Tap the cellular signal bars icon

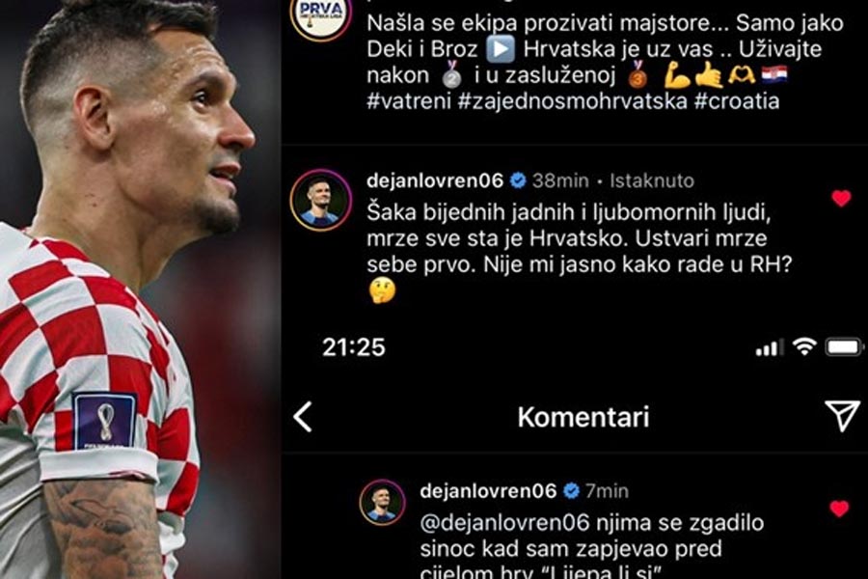click(770, 347)
